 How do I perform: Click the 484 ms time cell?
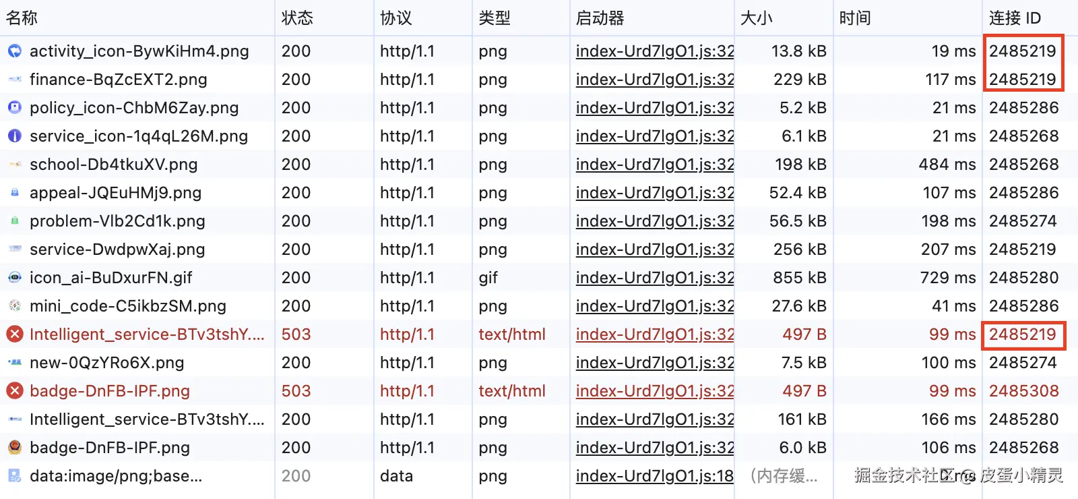[x=947, y=165]
